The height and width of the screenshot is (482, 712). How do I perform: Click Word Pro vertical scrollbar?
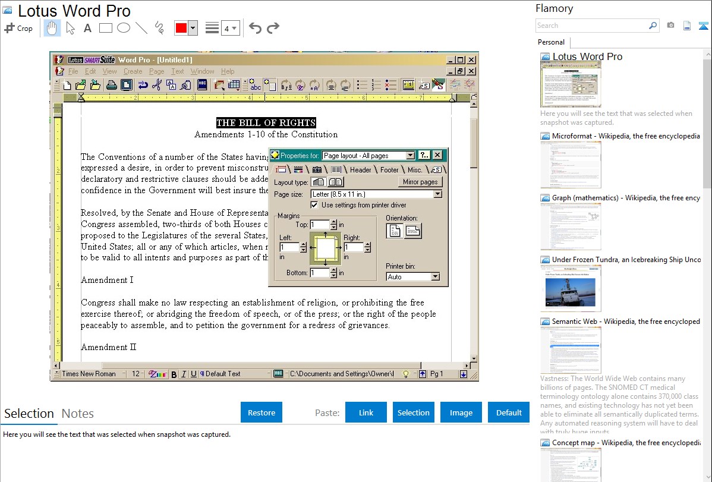474,232
